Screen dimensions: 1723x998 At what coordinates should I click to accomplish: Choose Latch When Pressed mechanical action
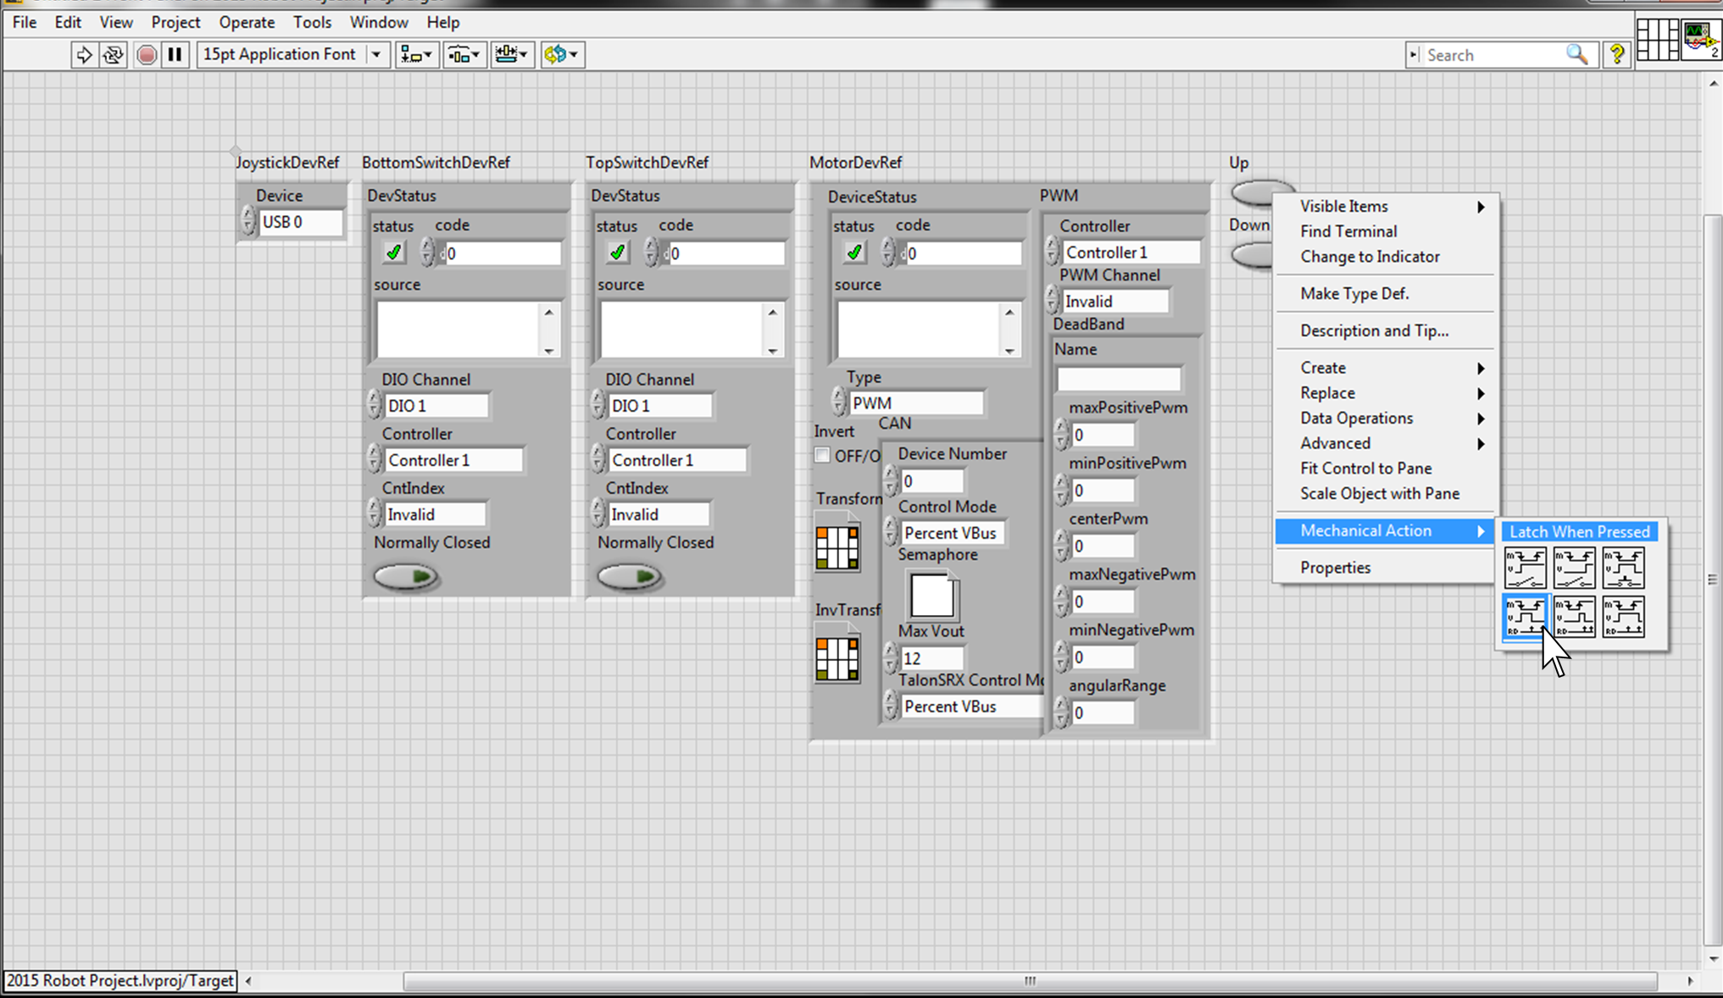click(1525, 617)
